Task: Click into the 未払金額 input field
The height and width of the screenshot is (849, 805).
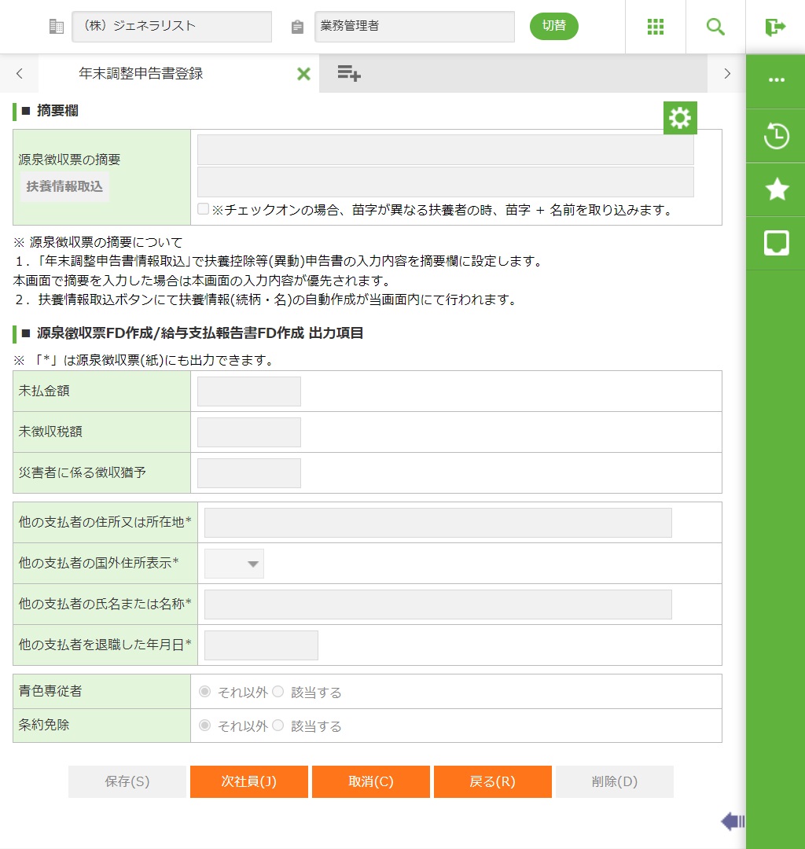Action: [x=248, y=391]
